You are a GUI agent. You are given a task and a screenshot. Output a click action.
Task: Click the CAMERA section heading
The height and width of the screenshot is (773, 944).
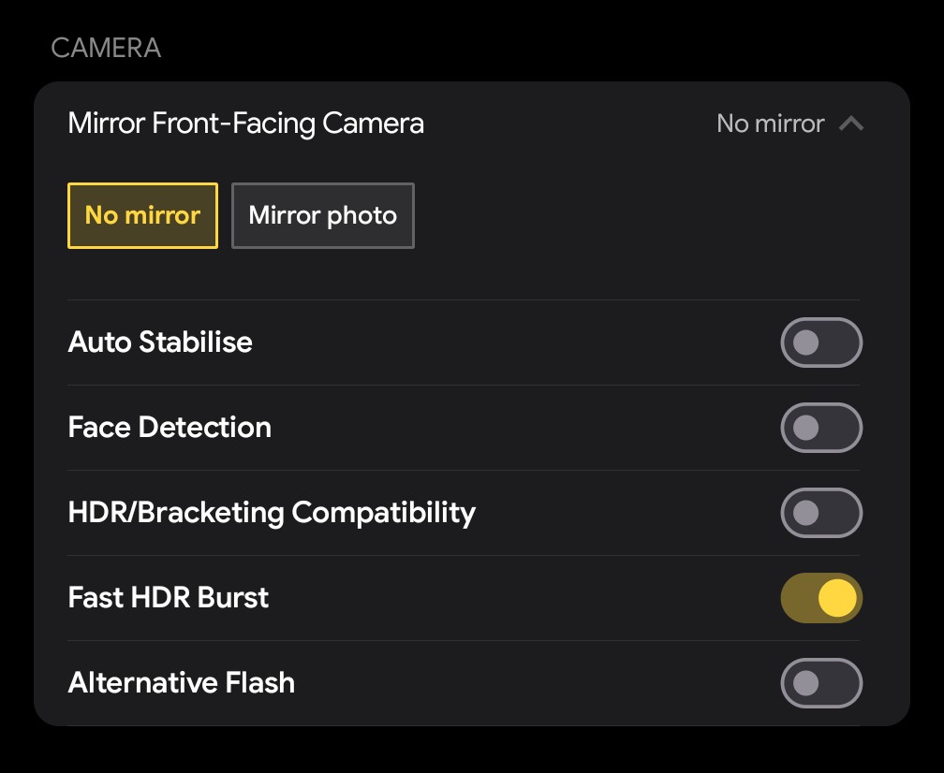point(106,47)
